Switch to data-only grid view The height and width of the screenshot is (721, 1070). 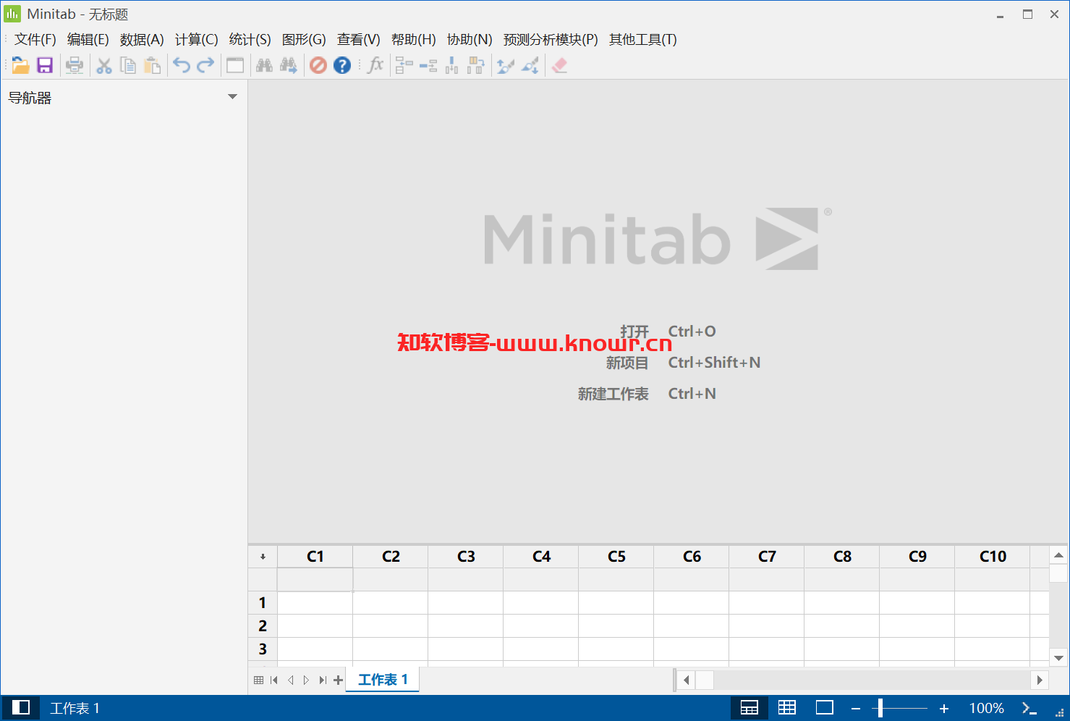pyautogui.click(x=787, y=708)
